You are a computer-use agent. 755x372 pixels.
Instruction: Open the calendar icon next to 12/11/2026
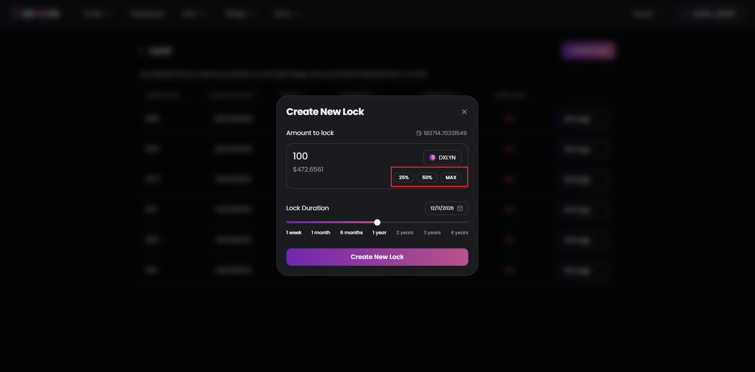[x=460, y=208]
